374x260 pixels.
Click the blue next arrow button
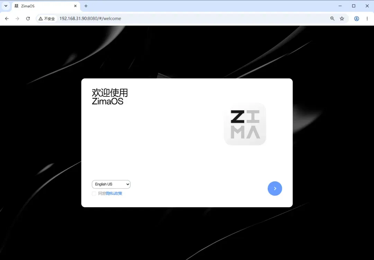point(275,188)
